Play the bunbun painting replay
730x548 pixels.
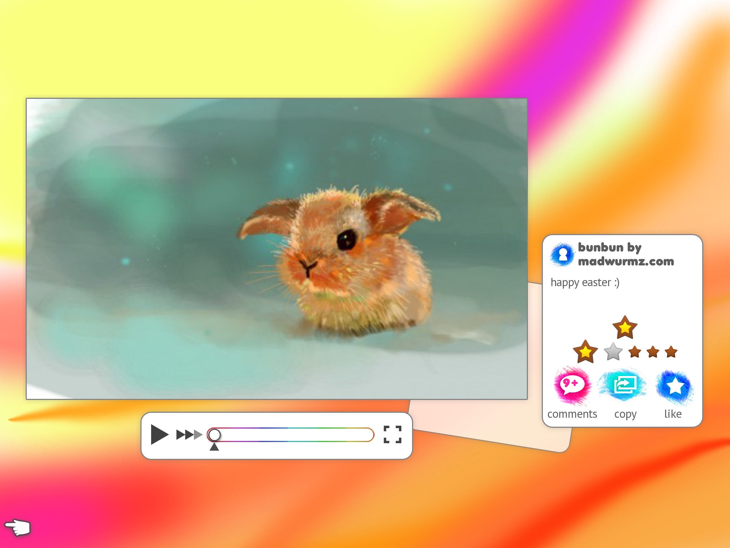point(159,434)
